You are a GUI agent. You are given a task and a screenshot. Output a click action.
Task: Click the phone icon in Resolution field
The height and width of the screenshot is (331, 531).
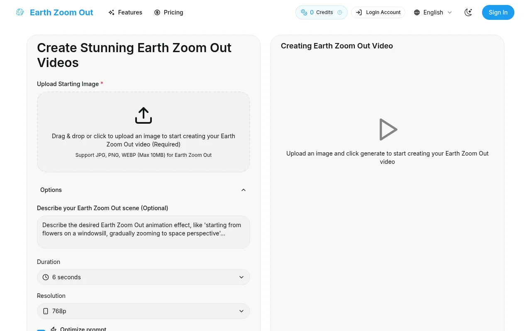pyautogui.click(x=46, y=311)
